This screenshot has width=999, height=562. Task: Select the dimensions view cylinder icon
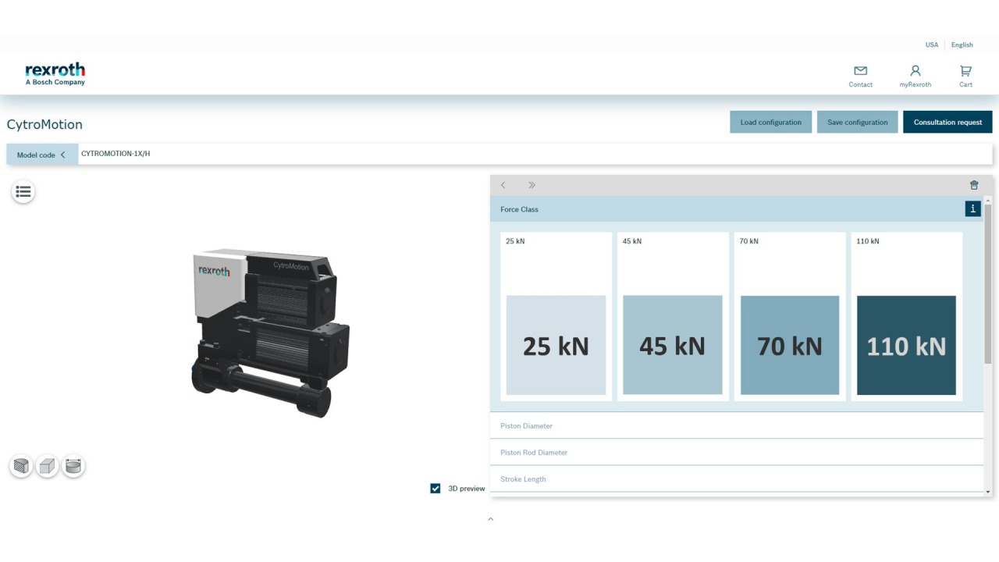pyautogui.click(x=73, y=466)
